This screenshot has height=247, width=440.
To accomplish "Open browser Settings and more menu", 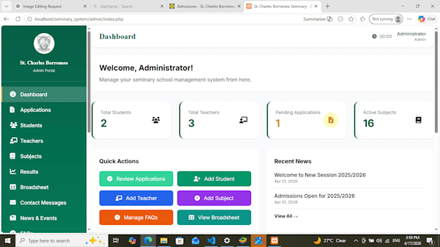I will click(x=410, y=19).
